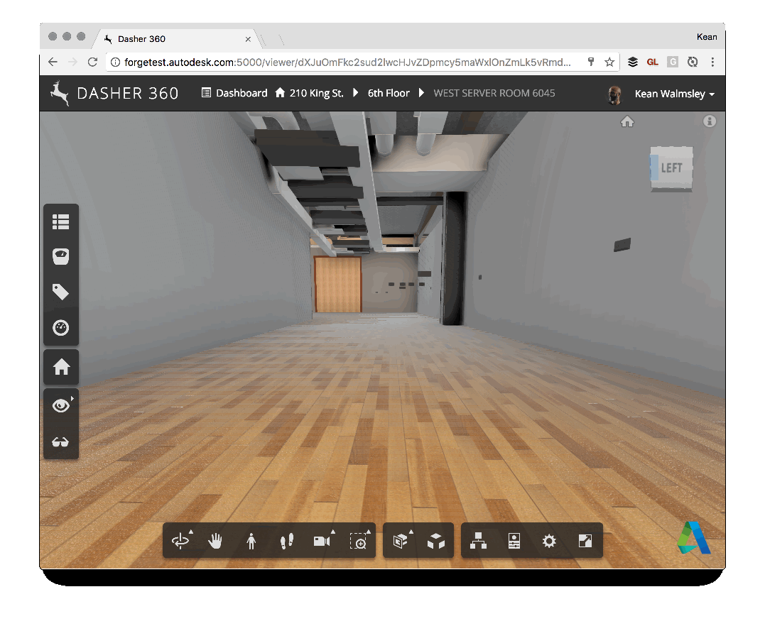The image size is (765, 626).
Task: Open the viewer Settings gear
Action: (549, 542)
